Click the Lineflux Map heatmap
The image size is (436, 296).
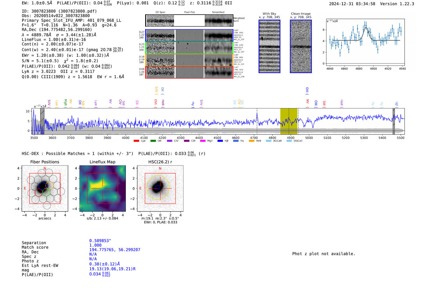(x=102, y=189)
